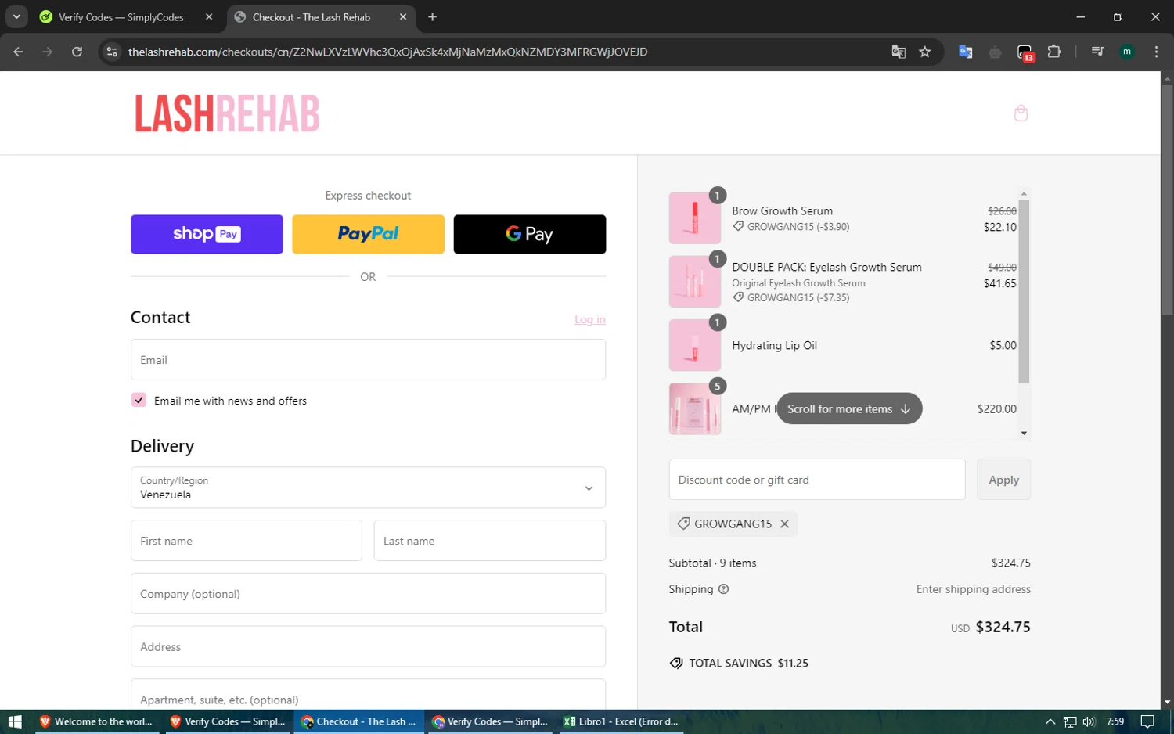Switch to Verify Codes — SimplyCodes tab

(121, 17)
